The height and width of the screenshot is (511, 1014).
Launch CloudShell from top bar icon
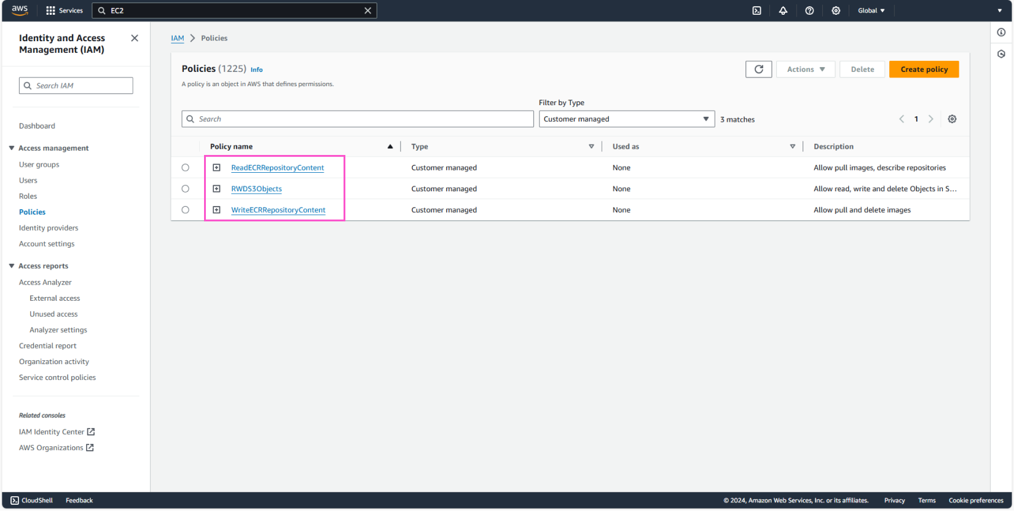[757, 10]
